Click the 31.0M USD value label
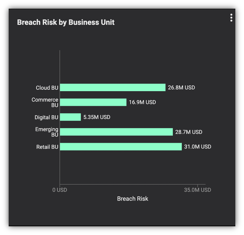Image resolution: width=244 pixels, height=235 pixels. coord(198,147)
